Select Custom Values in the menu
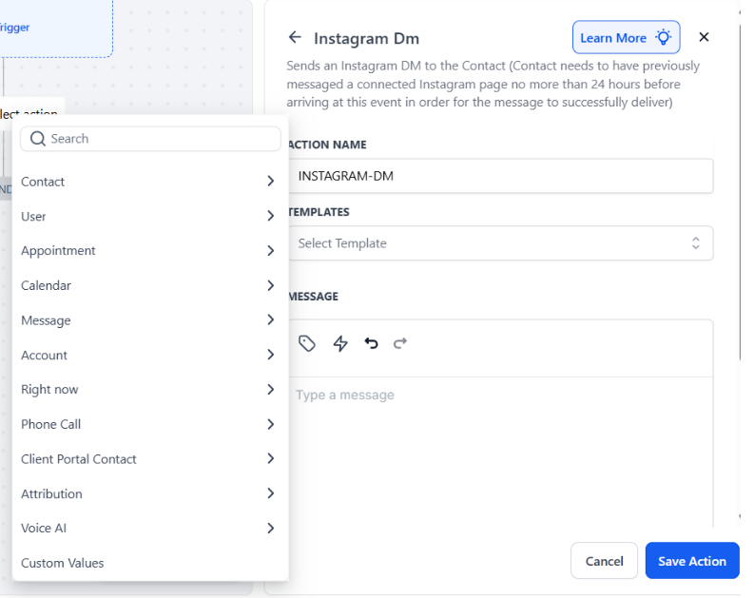Viewport: 754px width, 598px height. [x=150, y=563]
